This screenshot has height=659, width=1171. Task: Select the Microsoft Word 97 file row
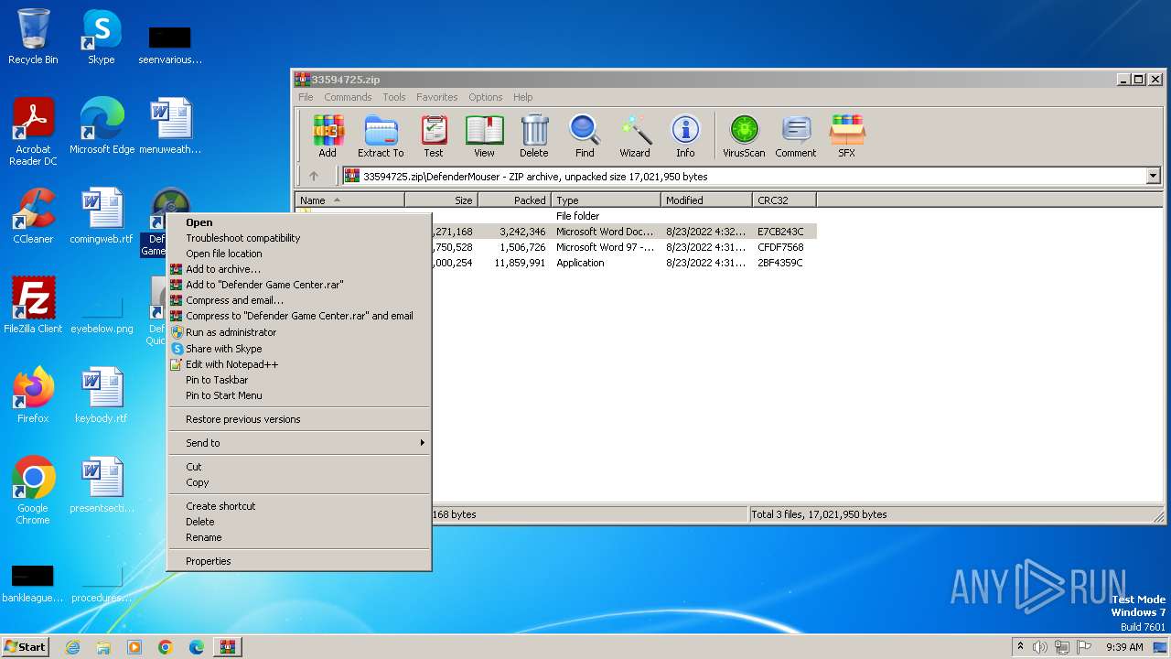(x=624, y=247)
